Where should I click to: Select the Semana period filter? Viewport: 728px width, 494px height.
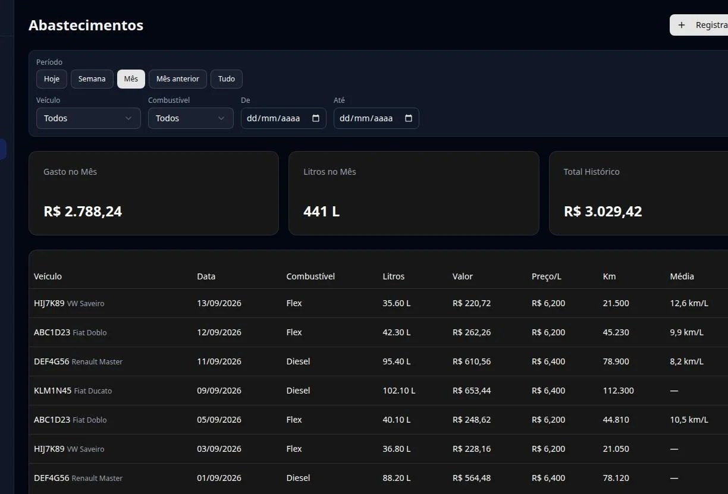(92, 79)
